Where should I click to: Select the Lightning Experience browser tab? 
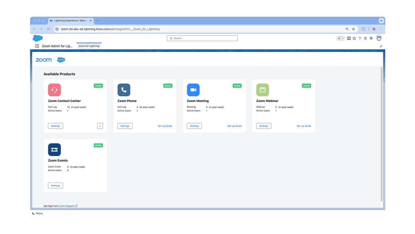(71, 21)
